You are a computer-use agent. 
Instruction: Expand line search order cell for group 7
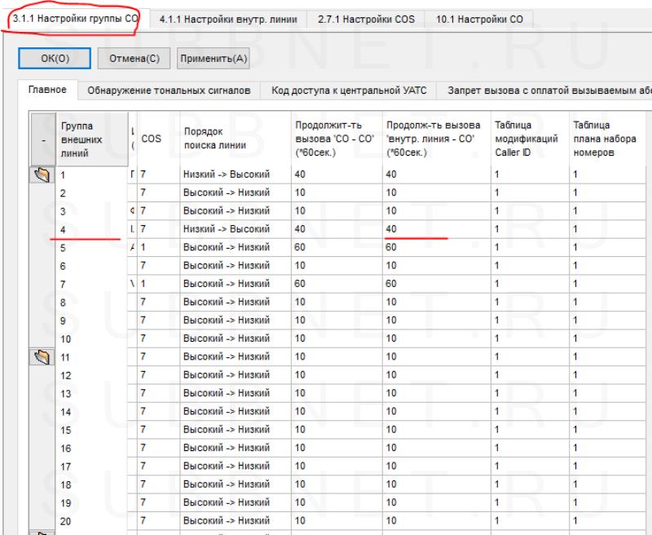click(233, 283)
